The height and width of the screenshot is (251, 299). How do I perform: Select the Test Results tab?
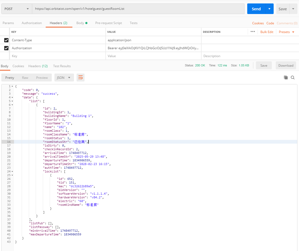click(x=62, y=66)
